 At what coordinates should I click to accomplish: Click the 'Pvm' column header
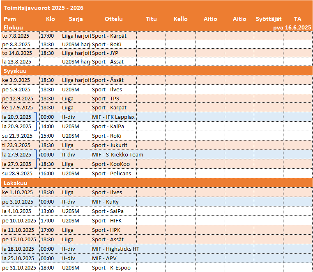tap(10, 19)
